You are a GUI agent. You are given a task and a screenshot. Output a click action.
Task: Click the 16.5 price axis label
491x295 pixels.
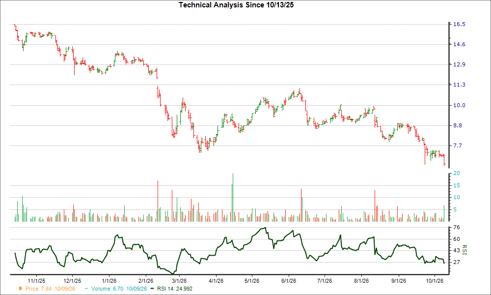click(459, 24)
